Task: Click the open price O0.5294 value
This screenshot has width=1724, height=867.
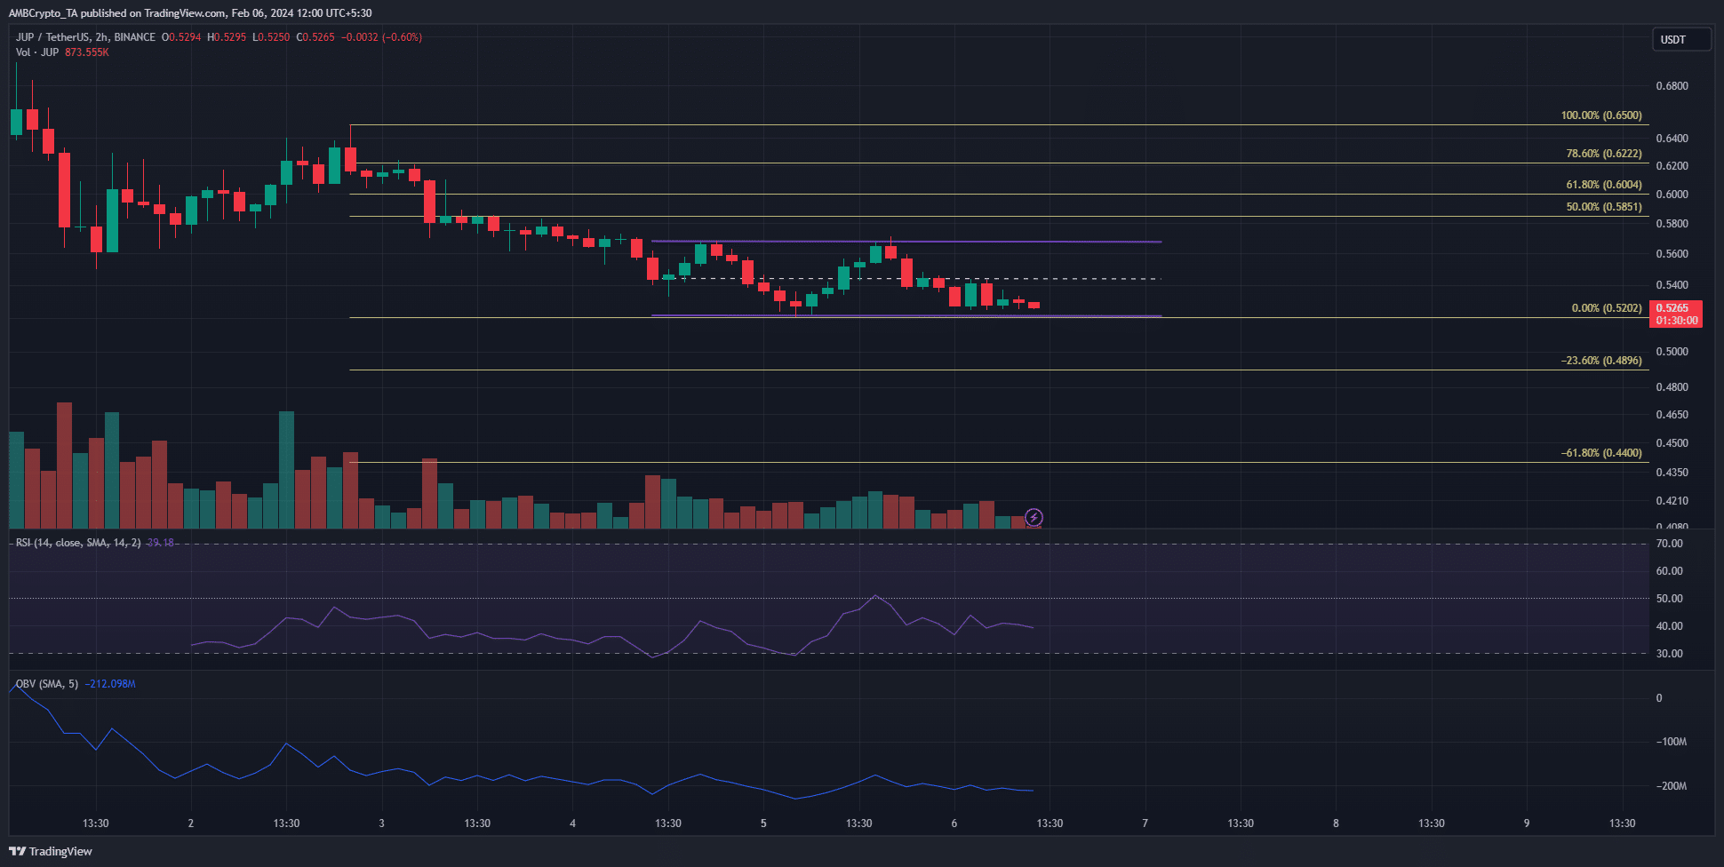Action: 181,37
